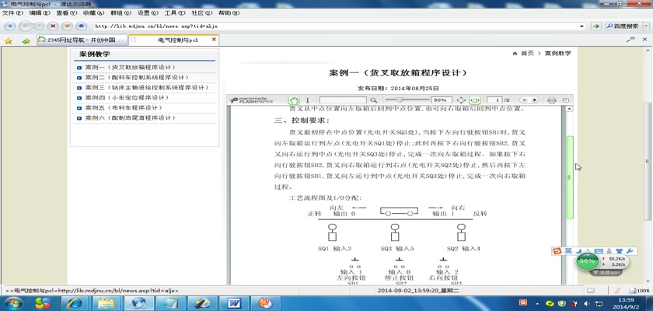Click the FlashPaper 90% zoom field
653x311 pixels.
(x=441, y=100)
